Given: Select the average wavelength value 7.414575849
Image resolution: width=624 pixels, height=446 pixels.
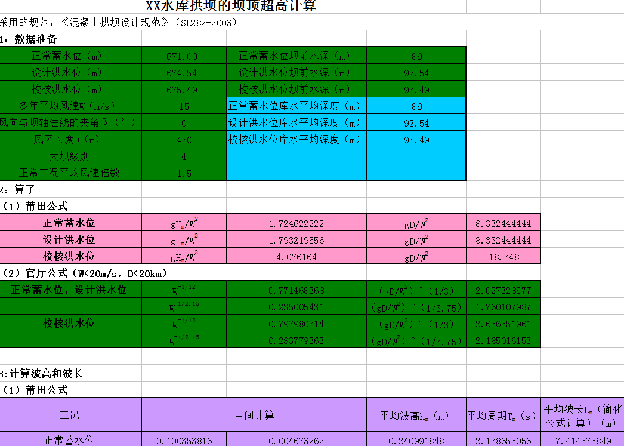Looking at the screenshot, I should tap(582, 441).
